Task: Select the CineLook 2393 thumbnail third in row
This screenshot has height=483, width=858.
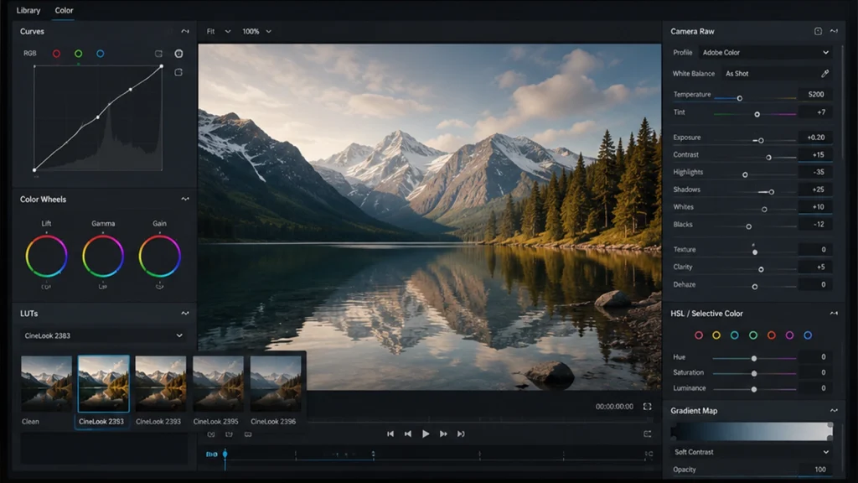Action: 161,384
